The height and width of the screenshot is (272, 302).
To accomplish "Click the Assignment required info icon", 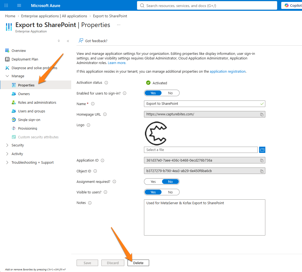I will click(114, 182).
